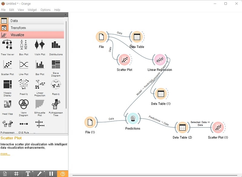Viewport: 242px width, 177px height.
Task: Select the Venn Diagram widget
Action: 24,108
